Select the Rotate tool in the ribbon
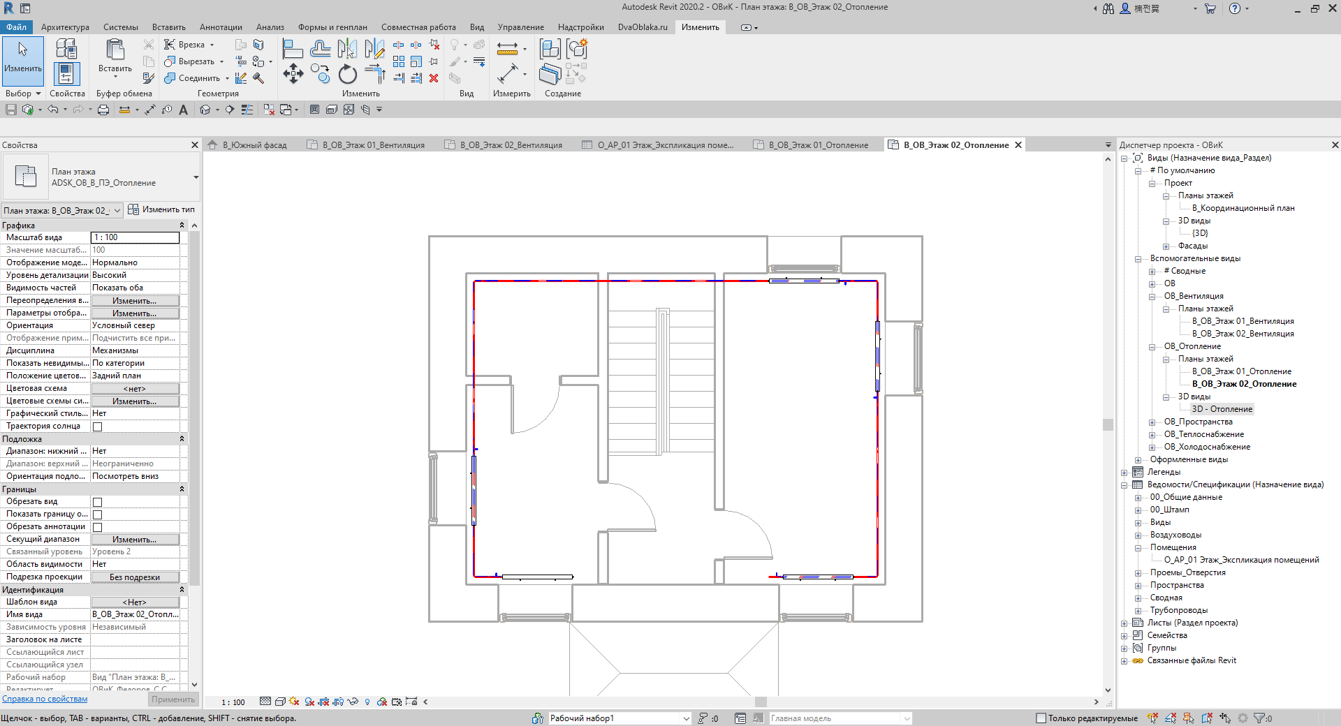Screen dimensions: 1341x726 (347, 74)
